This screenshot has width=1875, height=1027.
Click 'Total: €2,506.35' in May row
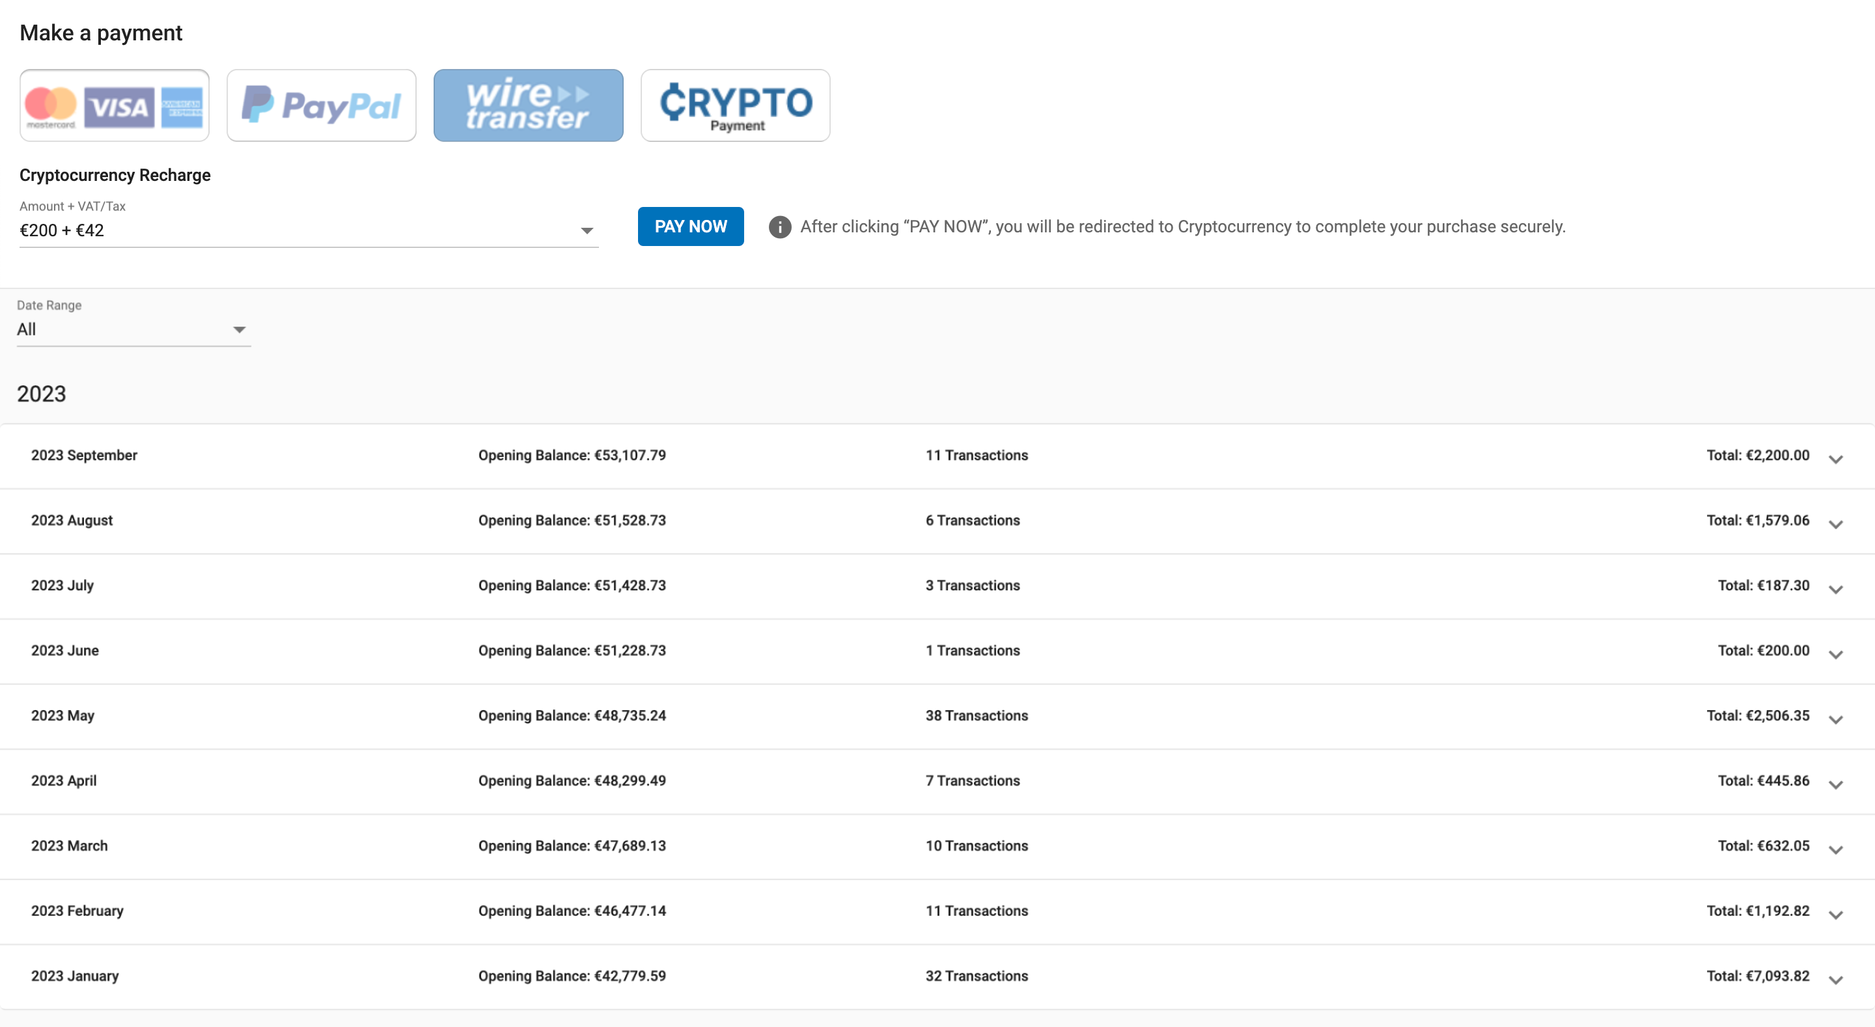1758,715
